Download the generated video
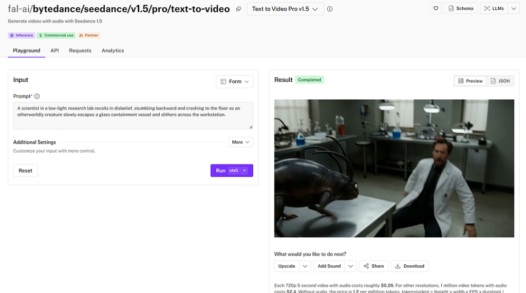The height and width of the screenshot is (293, 526). tap(409, 266)
